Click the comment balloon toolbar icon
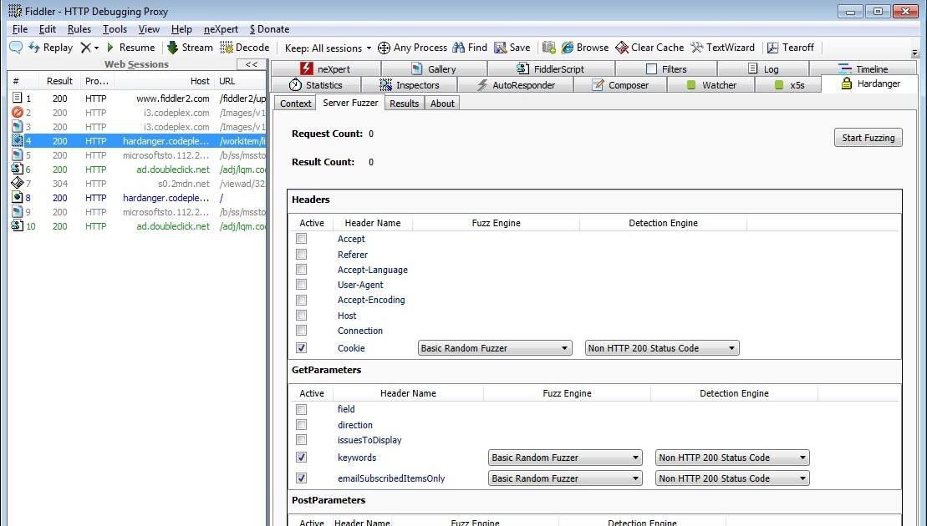Image resolution: width=927 pixels, height=526 pixels. tap(16, 48)
